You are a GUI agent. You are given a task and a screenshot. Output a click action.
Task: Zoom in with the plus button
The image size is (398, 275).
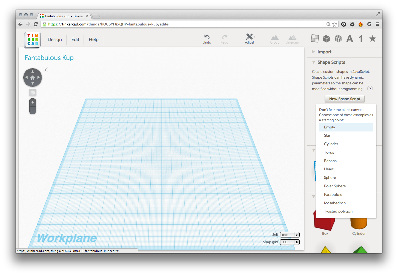[33, 102]
